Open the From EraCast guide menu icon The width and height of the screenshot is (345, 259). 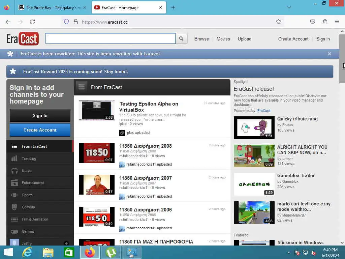point(82,87)
